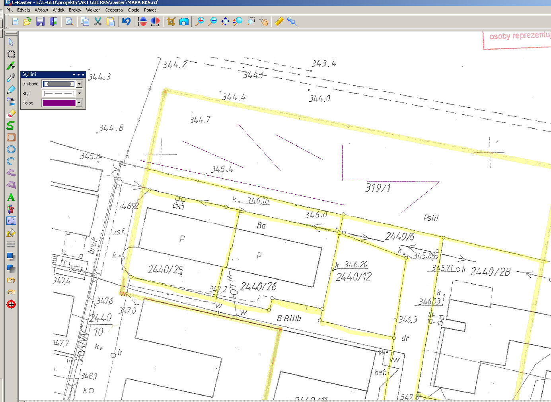Image resolution: width=551 pixels, height=402 pixels.
Task: Select the blue arc tool
Action: tap(11, 161)
